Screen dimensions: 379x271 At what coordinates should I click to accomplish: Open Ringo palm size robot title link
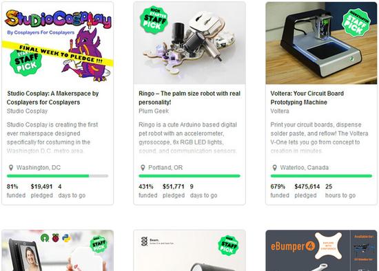tap(189, 98)
